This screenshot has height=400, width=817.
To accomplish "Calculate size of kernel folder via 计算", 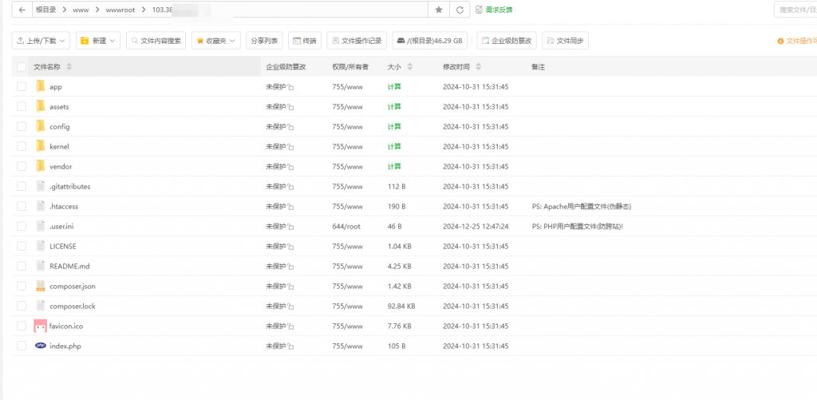I will (394, 146).
